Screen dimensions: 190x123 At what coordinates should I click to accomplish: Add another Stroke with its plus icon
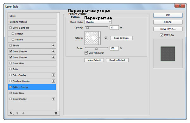[53, 45]
